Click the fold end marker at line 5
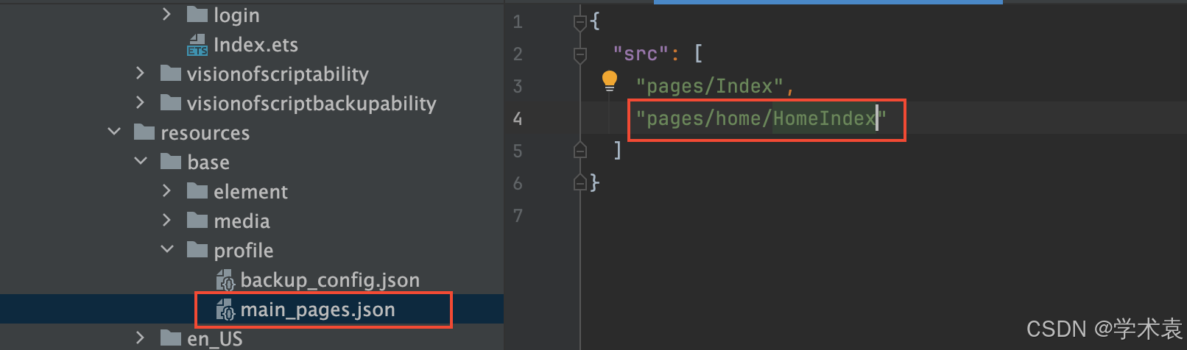1187x350 pixels. 580,151
